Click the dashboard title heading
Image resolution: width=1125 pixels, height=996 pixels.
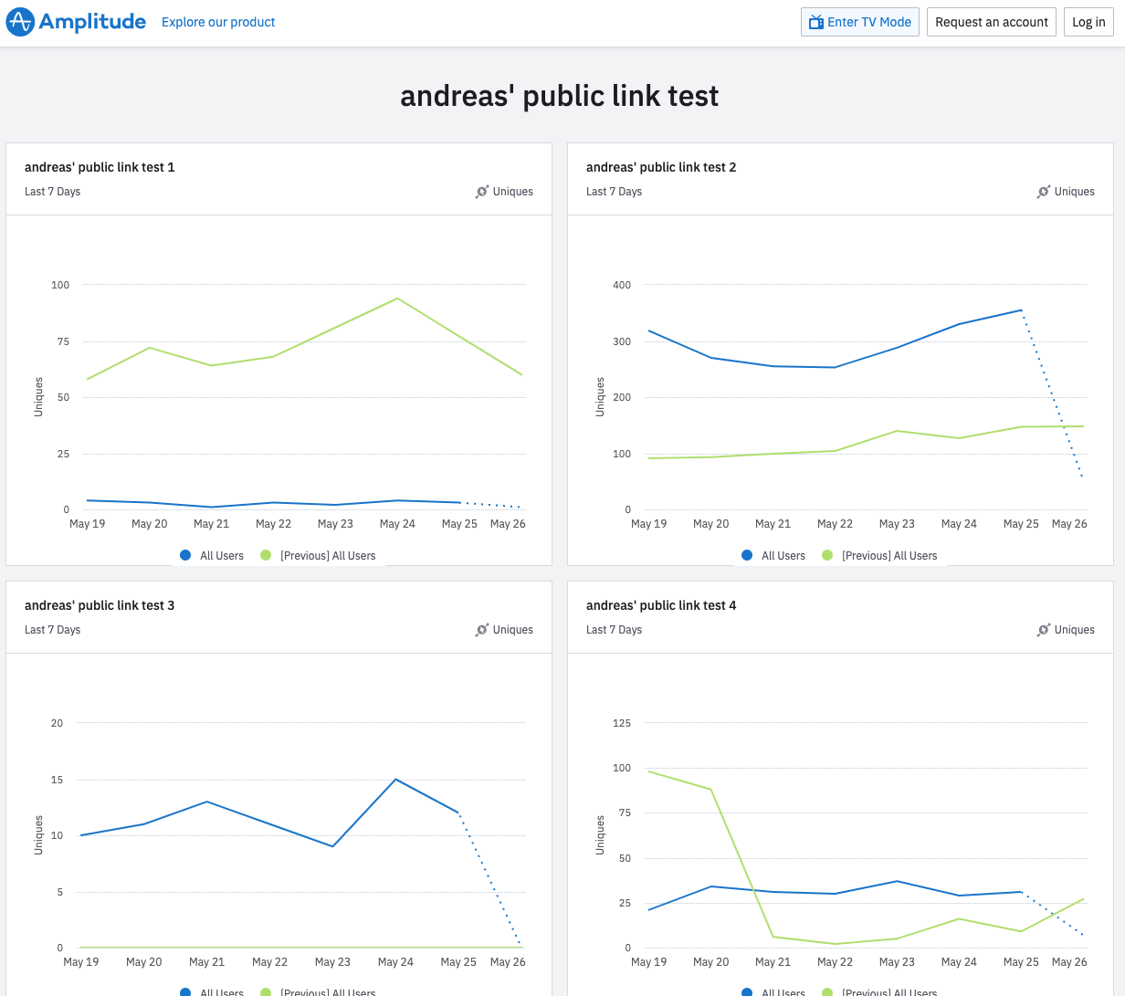(560, 96)
